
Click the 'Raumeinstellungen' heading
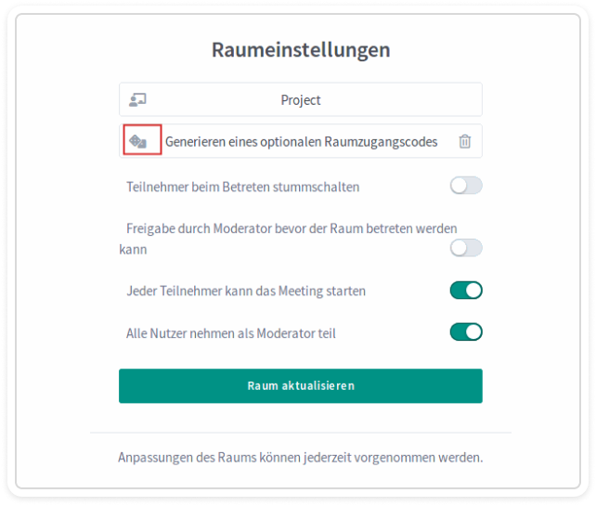[301, 50]
